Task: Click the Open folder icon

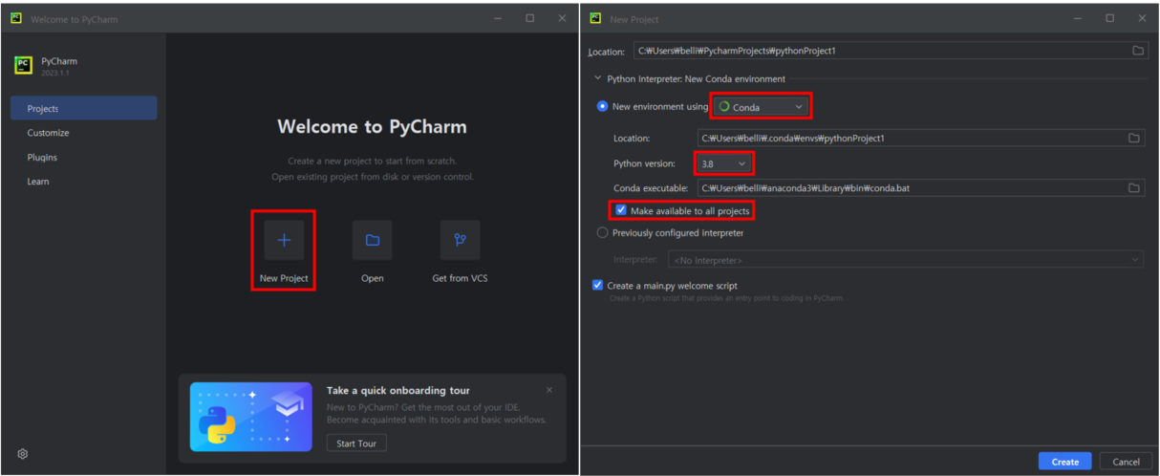Action: (x=372, y=240)
